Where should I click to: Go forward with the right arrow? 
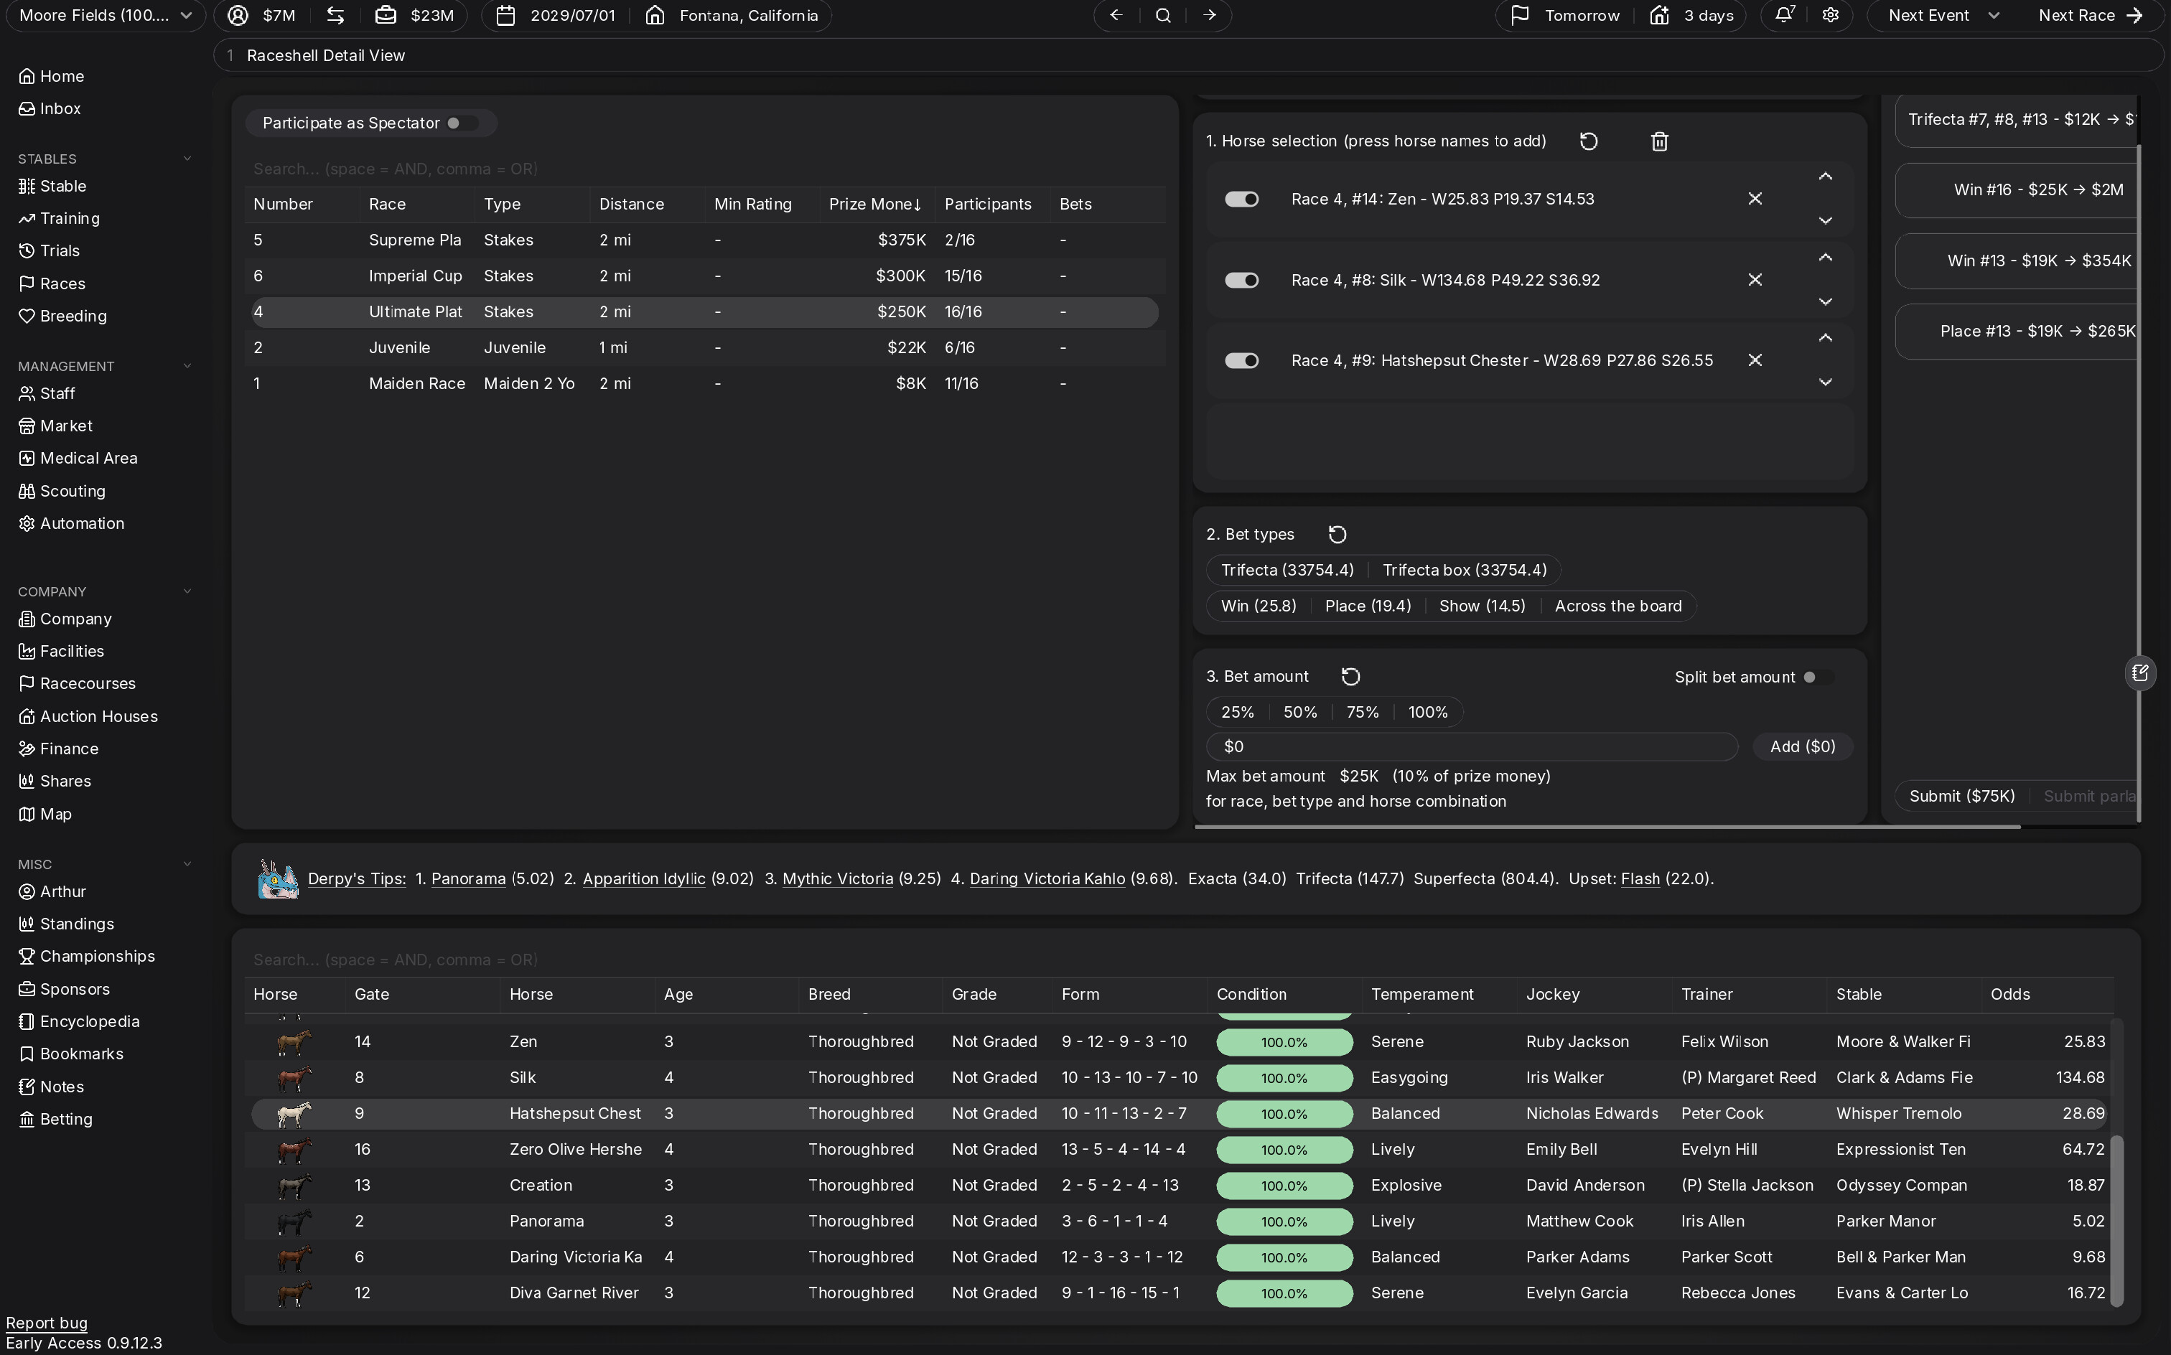click(x=1210, y=15)
